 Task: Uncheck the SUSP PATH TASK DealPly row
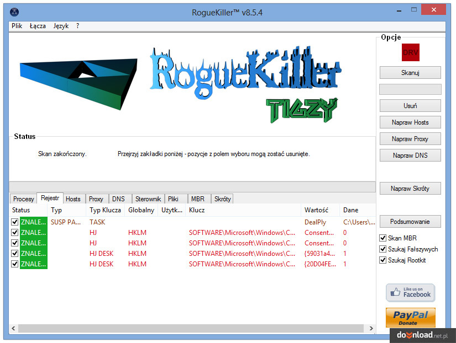click(14, 222)
